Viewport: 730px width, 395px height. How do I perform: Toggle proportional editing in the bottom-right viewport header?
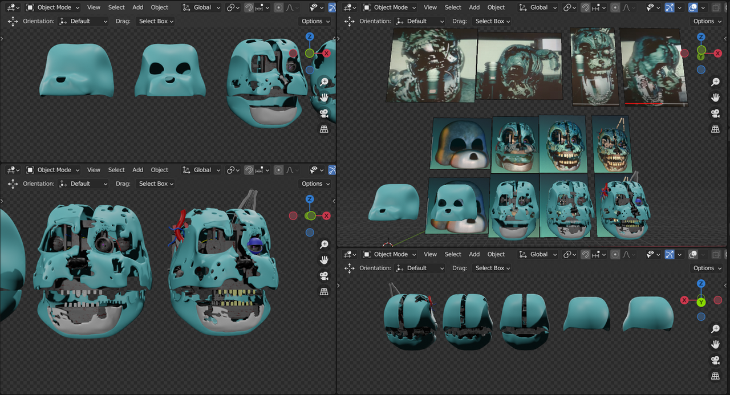tap(615, 254)
